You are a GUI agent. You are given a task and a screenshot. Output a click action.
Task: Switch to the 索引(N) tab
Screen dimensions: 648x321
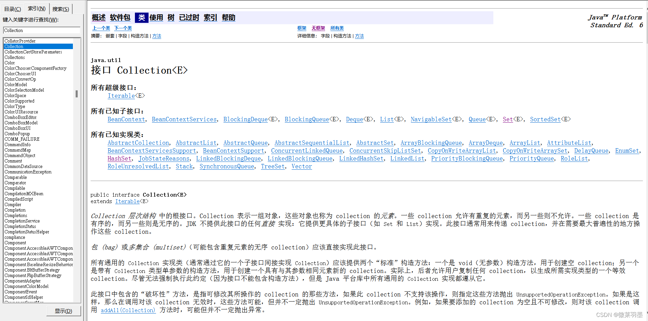pos(37,9)
